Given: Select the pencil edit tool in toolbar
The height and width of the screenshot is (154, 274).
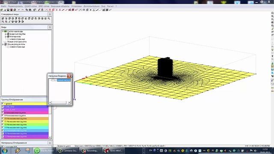Looking at the screenshot, I should click(39, 10).
